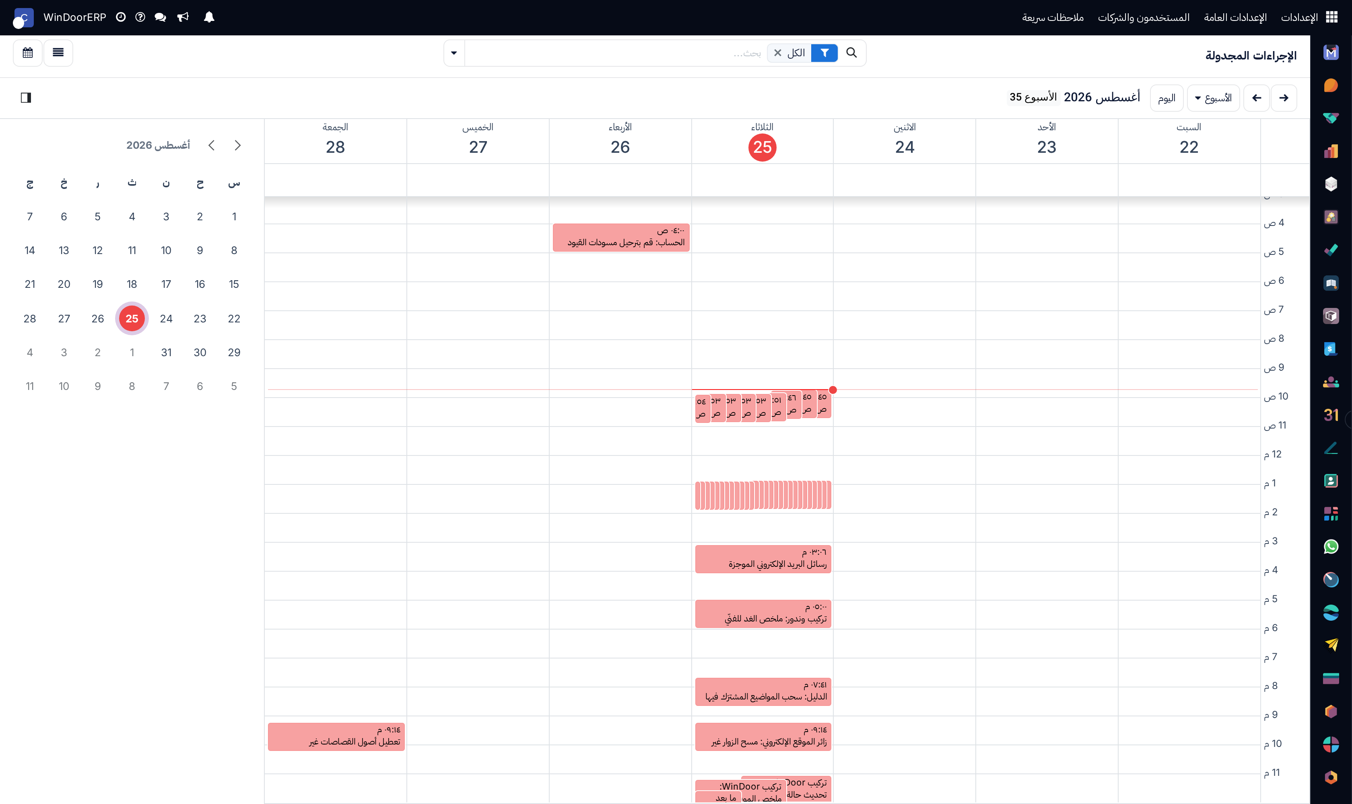The height and width of the screenshot is (804, 1352).
Task: Open the notifications bell icon
Action: click(x=209, y=17)
